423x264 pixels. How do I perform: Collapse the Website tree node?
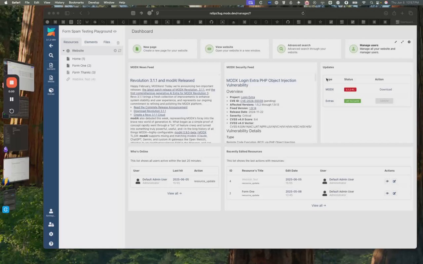(63, 51)
